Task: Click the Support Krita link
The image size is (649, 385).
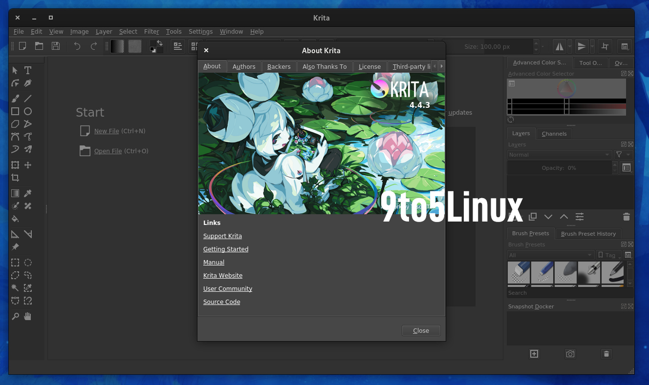Action: click(222, 236)
